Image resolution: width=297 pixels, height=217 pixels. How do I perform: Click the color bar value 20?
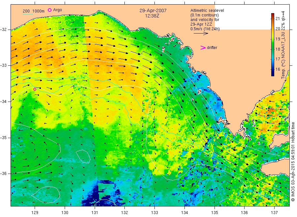pyautogui.click(x=278, y=29)
